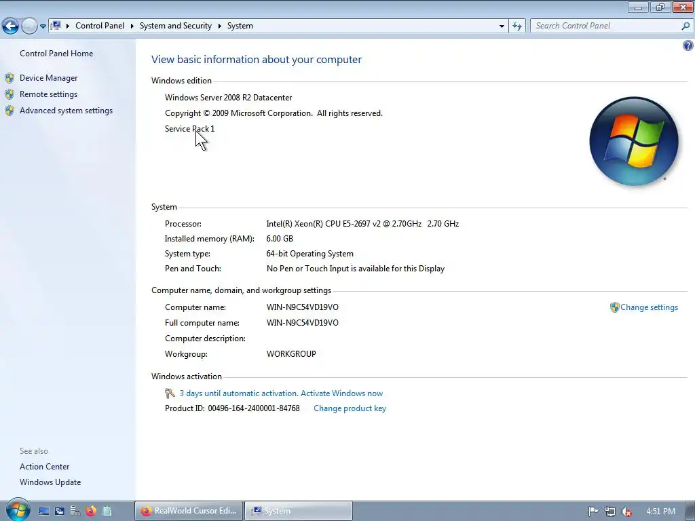Open Device Manager link
This screenshot has width=695, height=521.
point(48,78)
